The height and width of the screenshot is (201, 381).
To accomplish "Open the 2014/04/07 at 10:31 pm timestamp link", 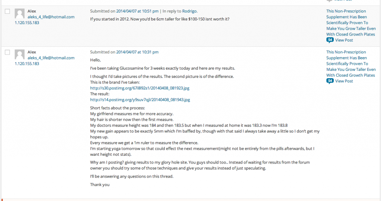I will [137, 52].
